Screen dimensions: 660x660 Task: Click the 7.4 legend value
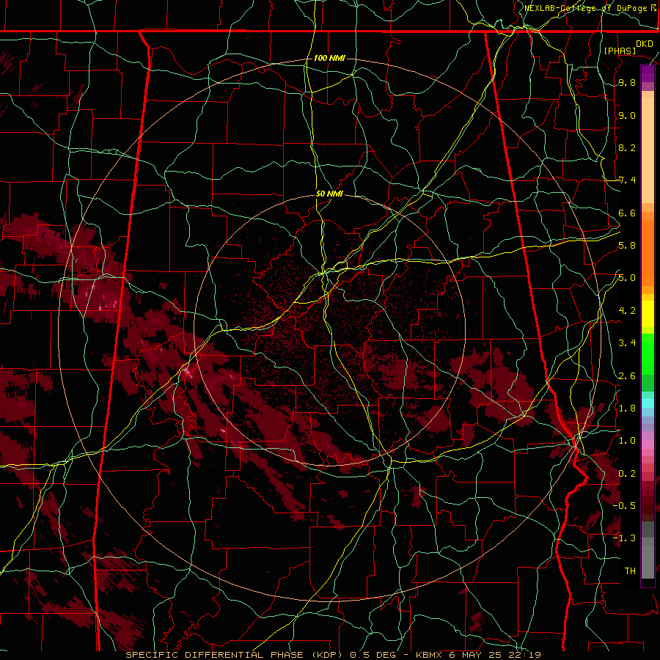pyautogui.click(x=627, y=180)
